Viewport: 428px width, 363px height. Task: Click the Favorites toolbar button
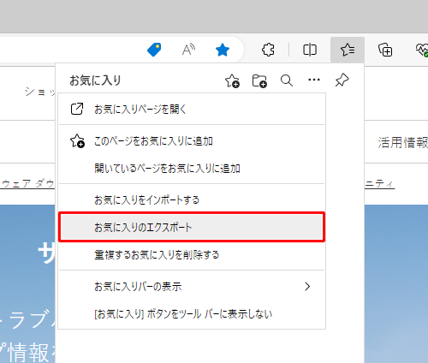[x=348, y=50]
